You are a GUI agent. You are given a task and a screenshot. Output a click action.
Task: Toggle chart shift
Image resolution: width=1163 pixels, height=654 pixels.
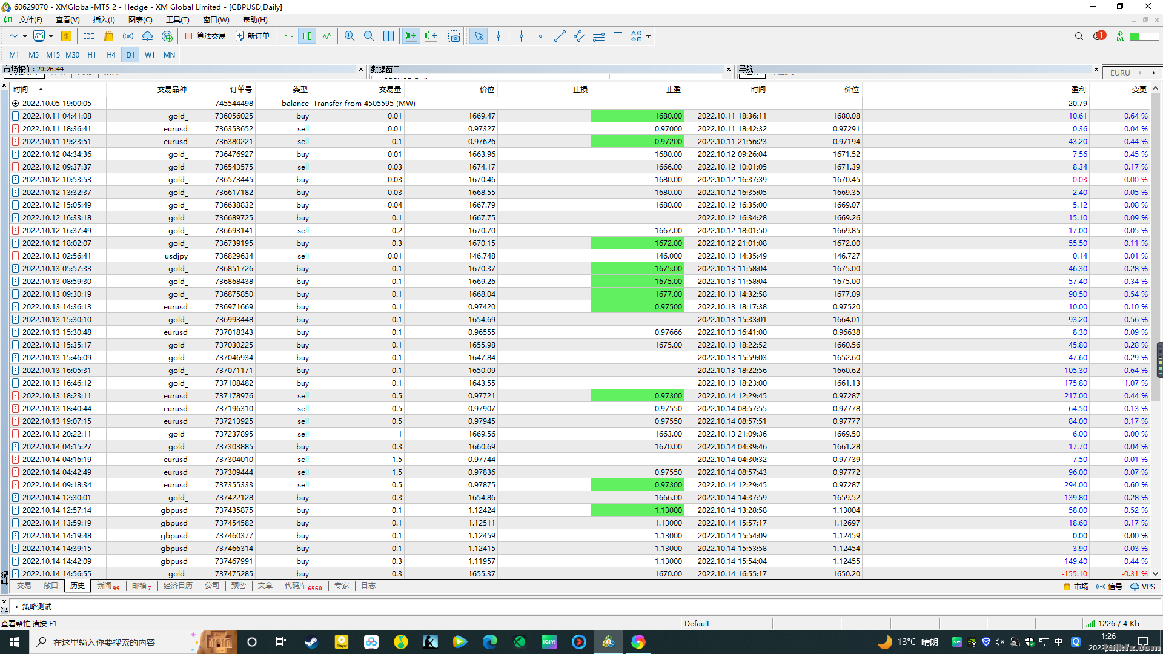tap(431, 36)
